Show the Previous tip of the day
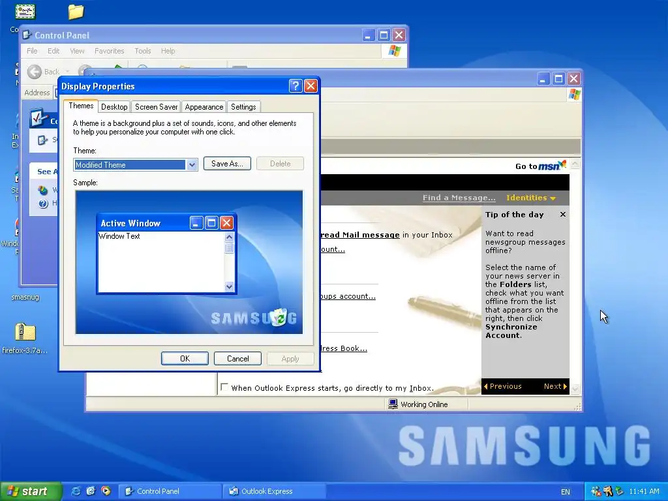Screen dimensions: 668x501 tap(503, 386)
